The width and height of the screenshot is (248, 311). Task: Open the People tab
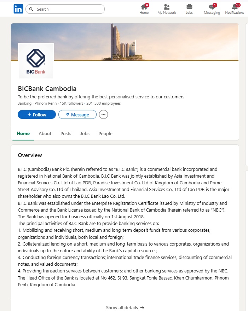point(105,133)
